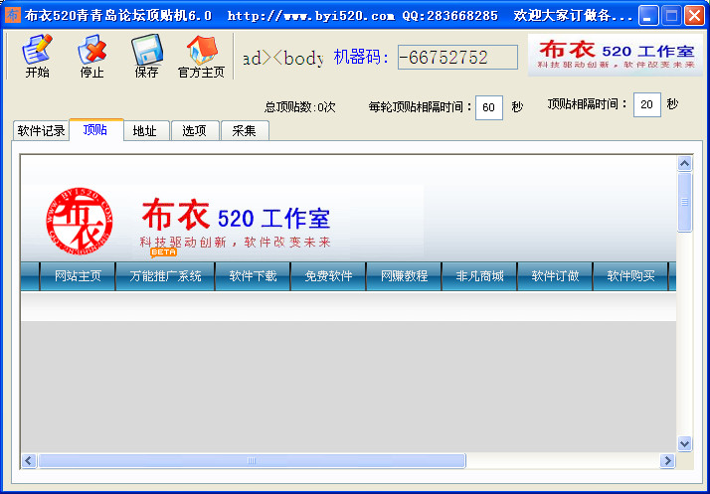Click the horizontal scrollbar right arrow
Screen dimensions: 710x494
click(x=667, y=461)
